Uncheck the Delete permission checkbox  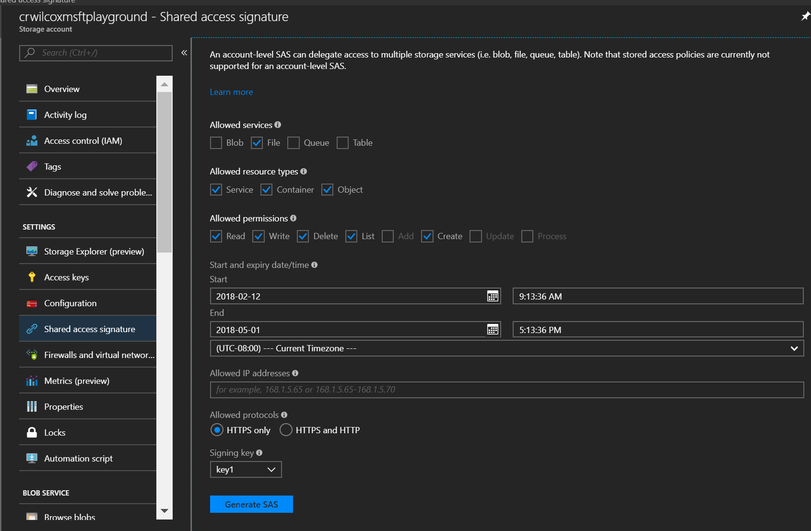point(303,236)
